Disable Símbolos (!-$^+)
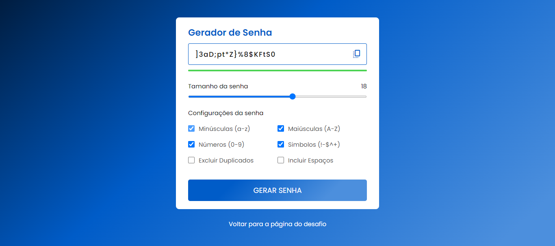 (x=281, y=144)
